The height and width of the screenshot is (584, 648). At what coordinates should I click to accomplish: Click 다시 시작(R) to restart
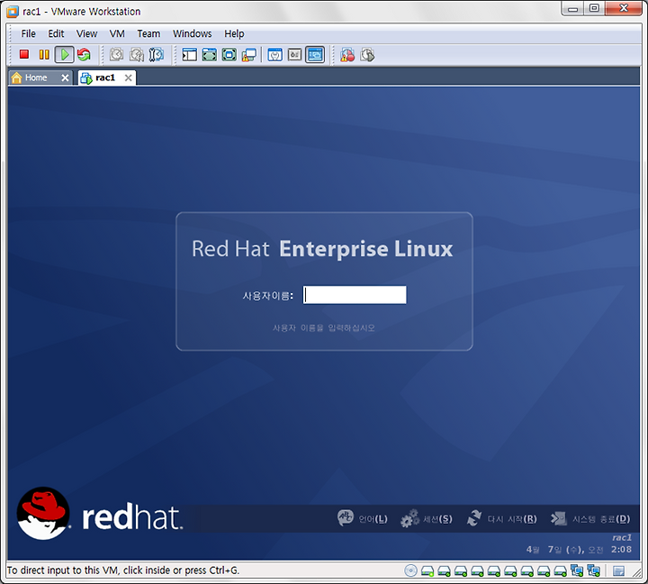tap(501, 518)
